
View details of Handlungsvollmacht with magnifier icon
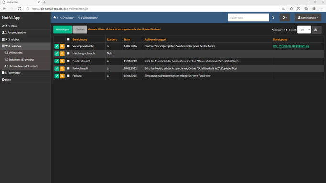pos(62,54)
